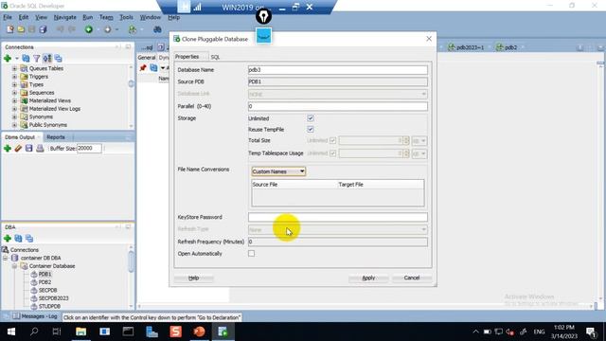Print Dbms Output with the printer icon
Screen dimensions: 606x341
coord(40,148)
